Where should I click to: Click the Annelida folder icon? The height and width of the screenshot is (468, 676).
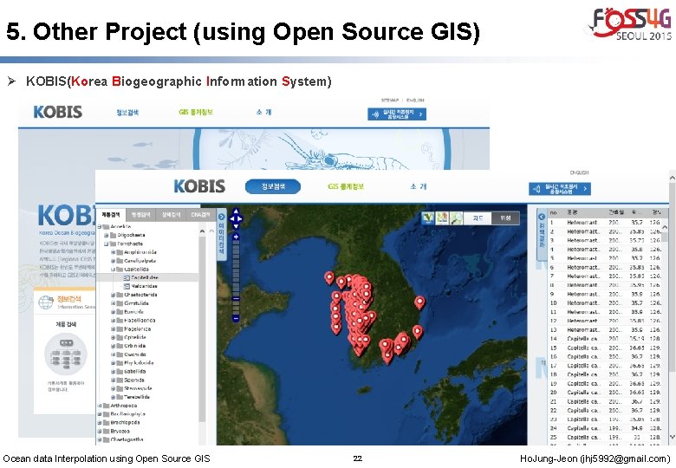tap(106, 226)
